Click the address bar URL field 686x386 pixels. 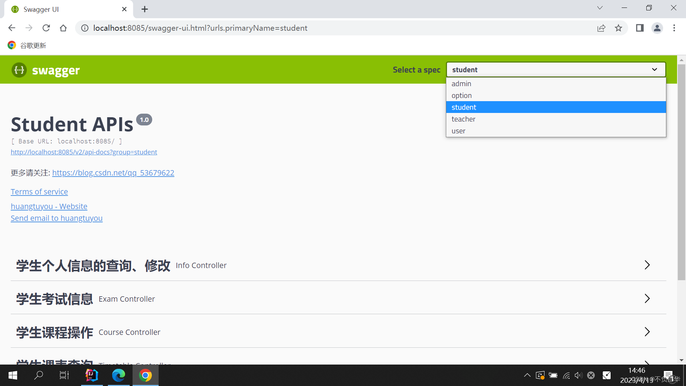(x=200, y=28)
